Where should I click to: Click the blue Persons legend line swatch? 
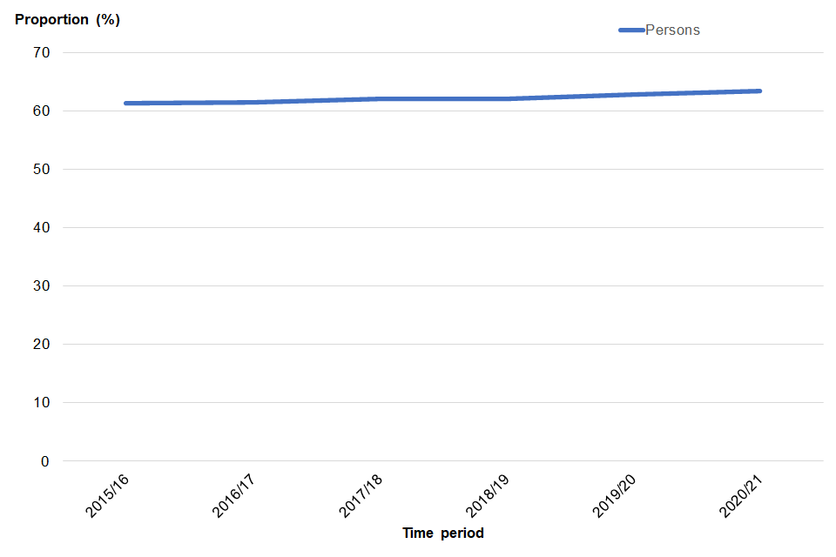tap(631, 30)
